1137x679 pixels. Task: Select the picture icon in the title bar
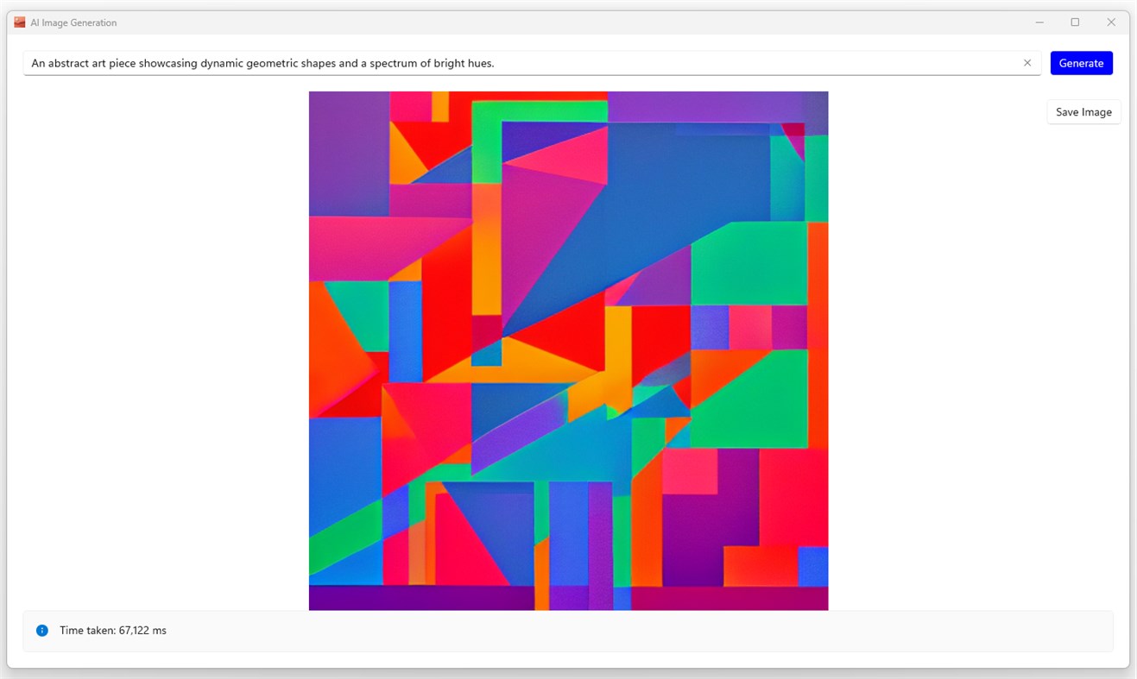click(x=18, y=22)
